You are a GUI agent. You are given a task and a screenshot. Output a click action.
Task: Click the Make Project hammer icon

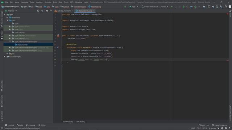click(125, 6)
